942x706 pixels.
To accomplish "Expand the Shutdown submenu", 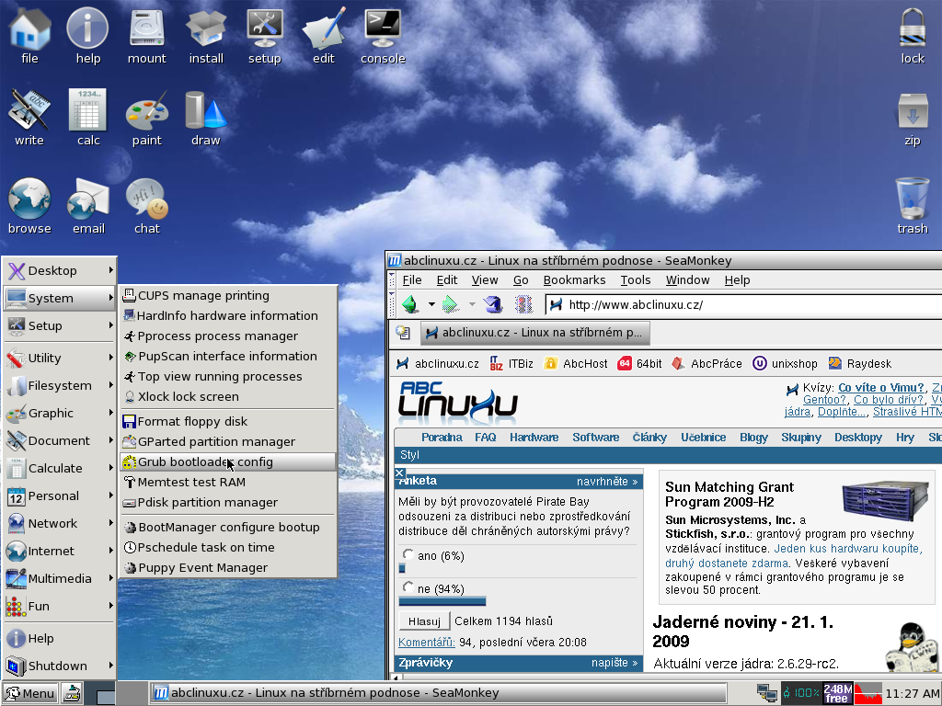I will [59, 666].
